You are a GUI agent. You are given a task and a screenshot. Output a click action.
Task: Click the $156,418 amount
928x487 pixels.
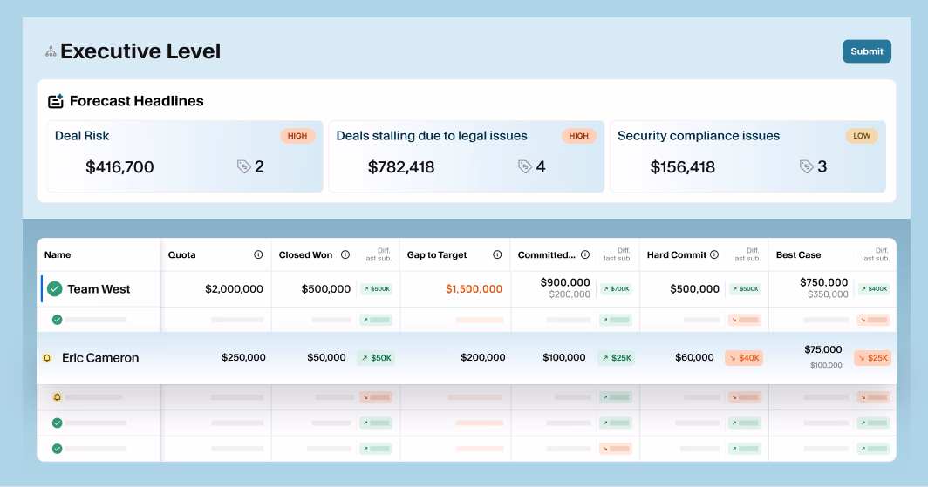pyautogui.click(x=682, y=167)
